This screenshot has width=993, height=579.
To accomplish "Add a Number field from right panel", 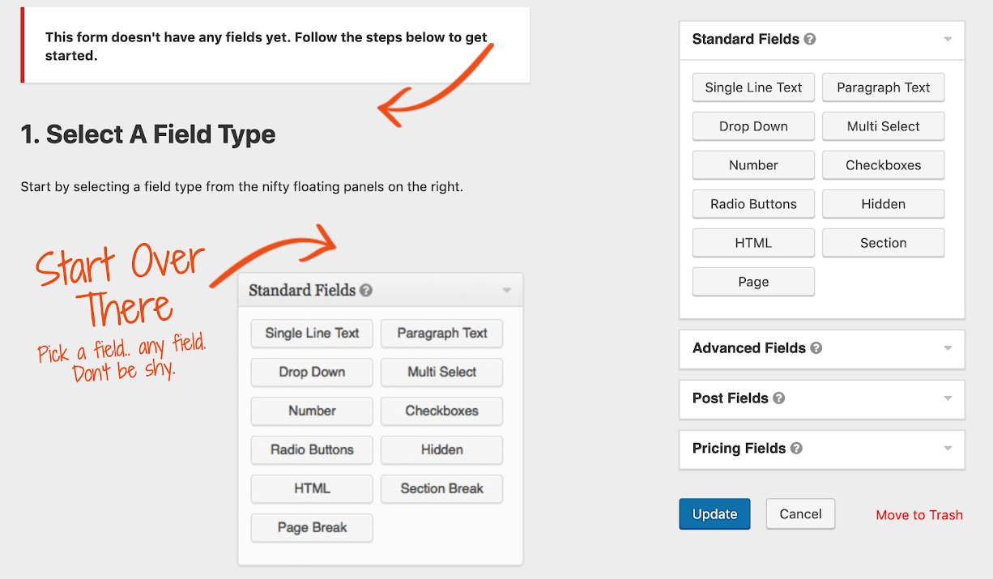I will (753, 165).
